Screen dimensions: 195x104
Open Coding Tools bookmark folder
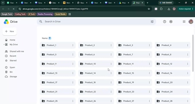[x=20, y=14]
